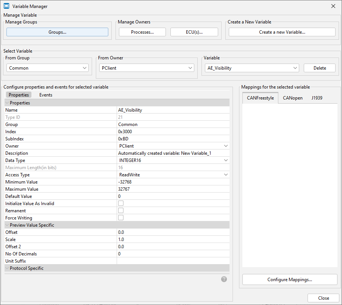Click the Variable Manager title bar icon
Screen dimensions: 342x305
point(6,6)
